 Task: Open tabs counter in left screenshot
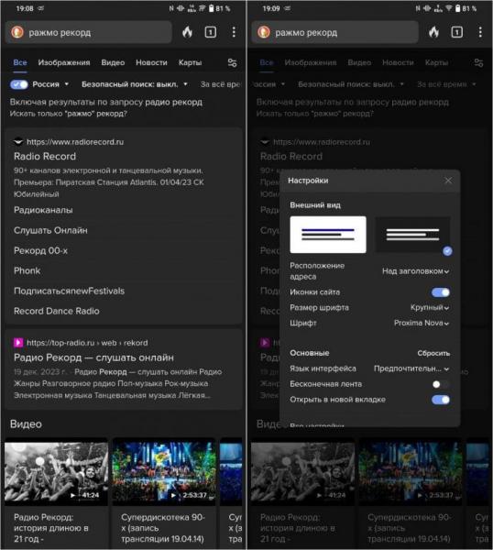[x=211, y=32]
